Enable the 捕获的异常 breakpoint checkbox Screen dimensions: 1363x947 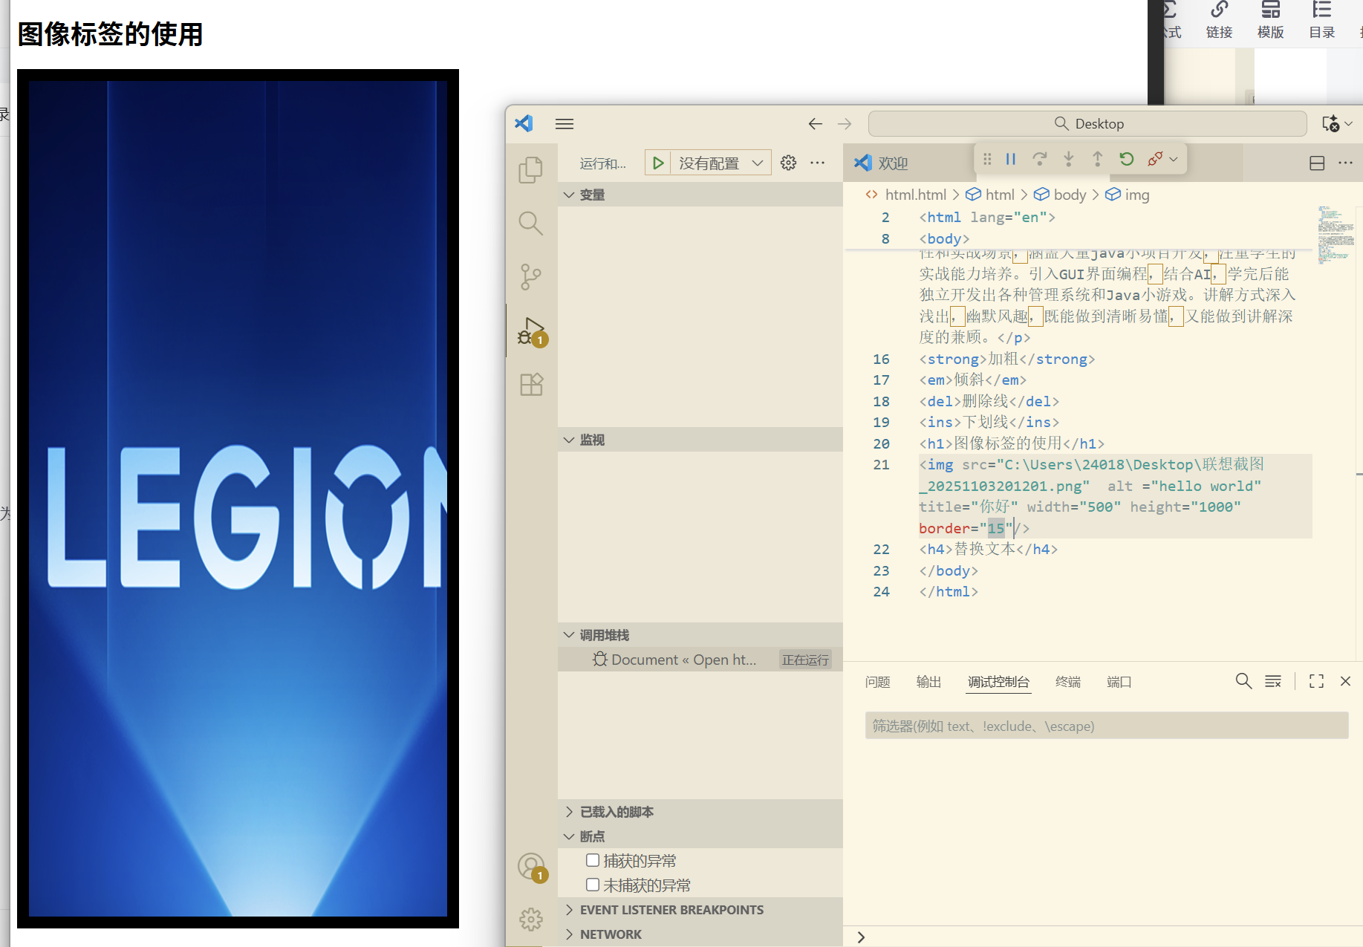click(x=593, y=860)
